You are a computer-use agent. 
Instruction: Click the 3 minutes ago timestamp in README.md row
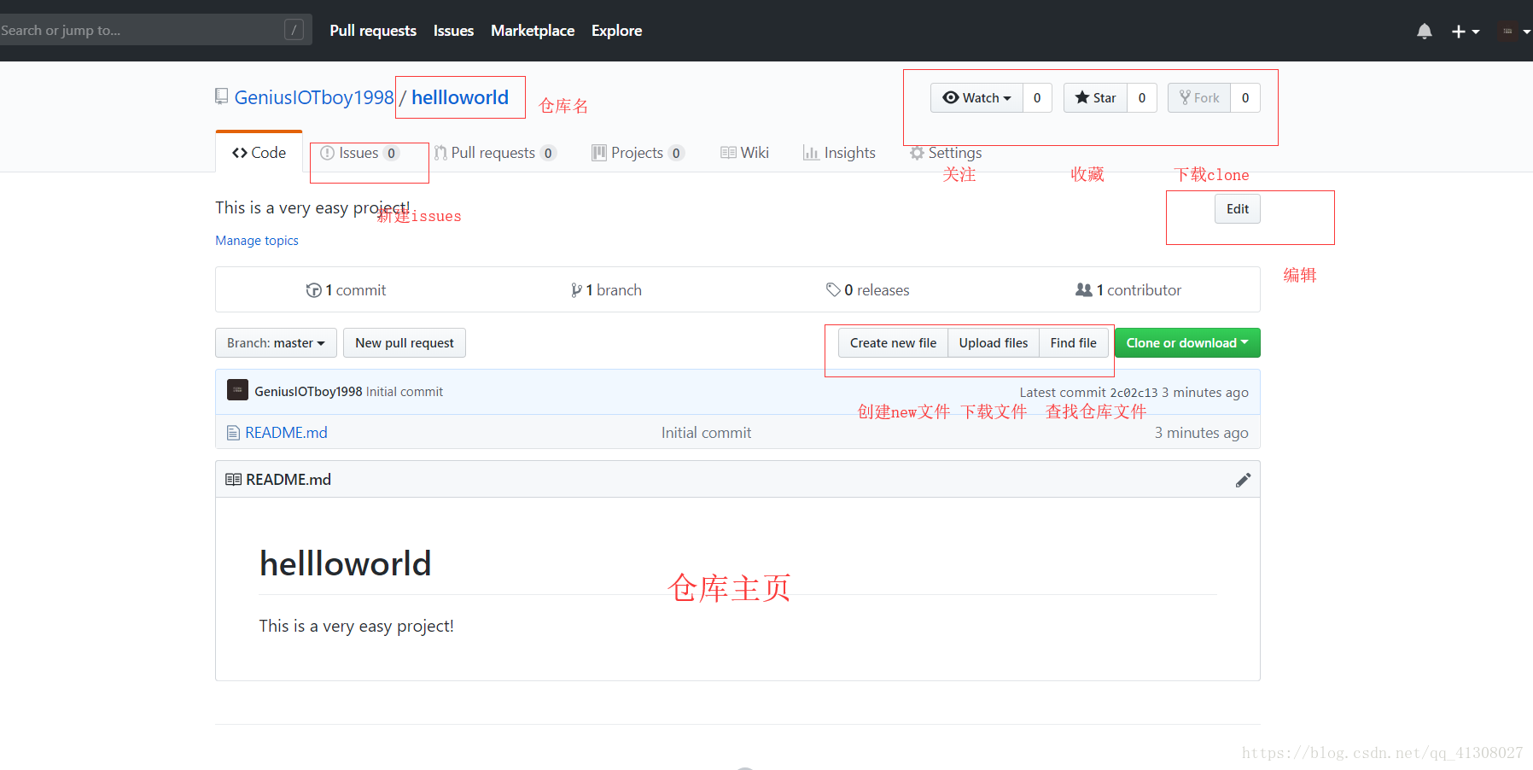1201,433
